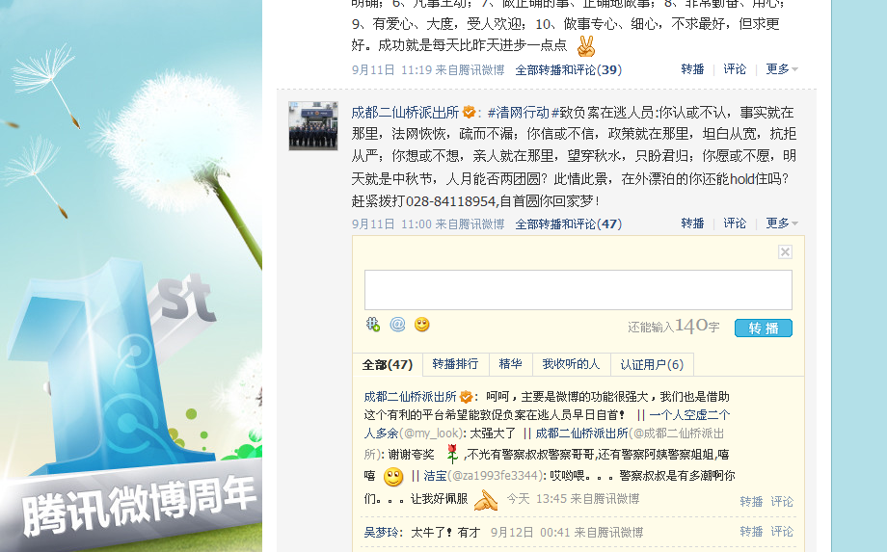Open 全部转播和评论(47) link

click(569, 224)
